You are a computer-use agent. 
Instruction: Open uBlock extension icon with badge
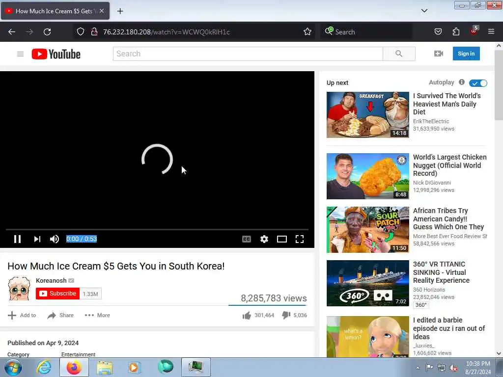click(474, 31)
